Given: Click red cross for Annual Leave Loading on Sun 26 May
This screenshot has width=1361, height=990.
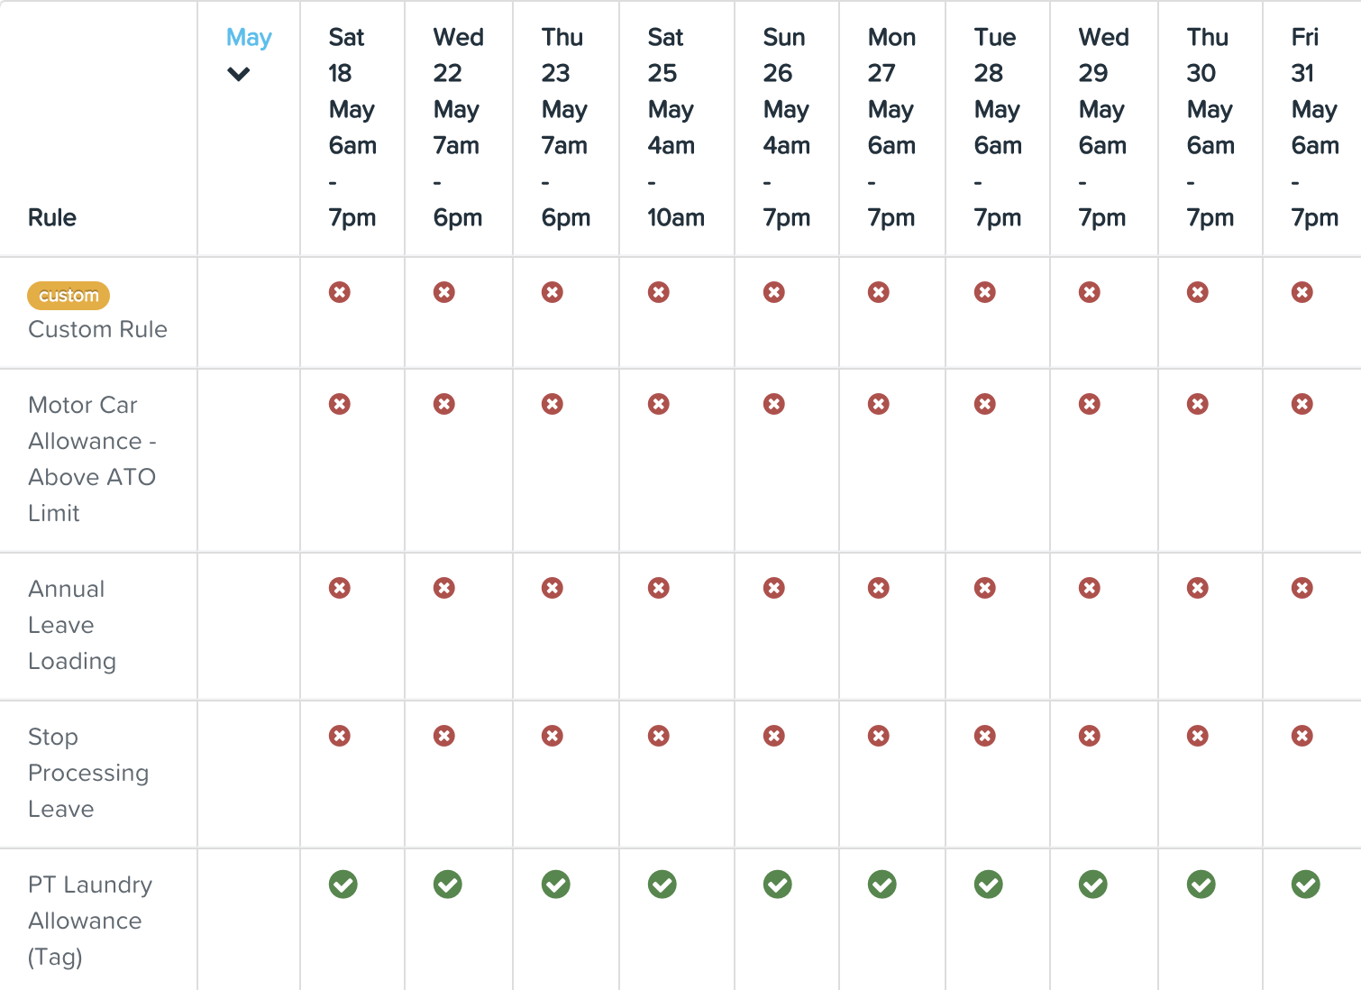Looking at the screenshot, I should click(774, 588).
